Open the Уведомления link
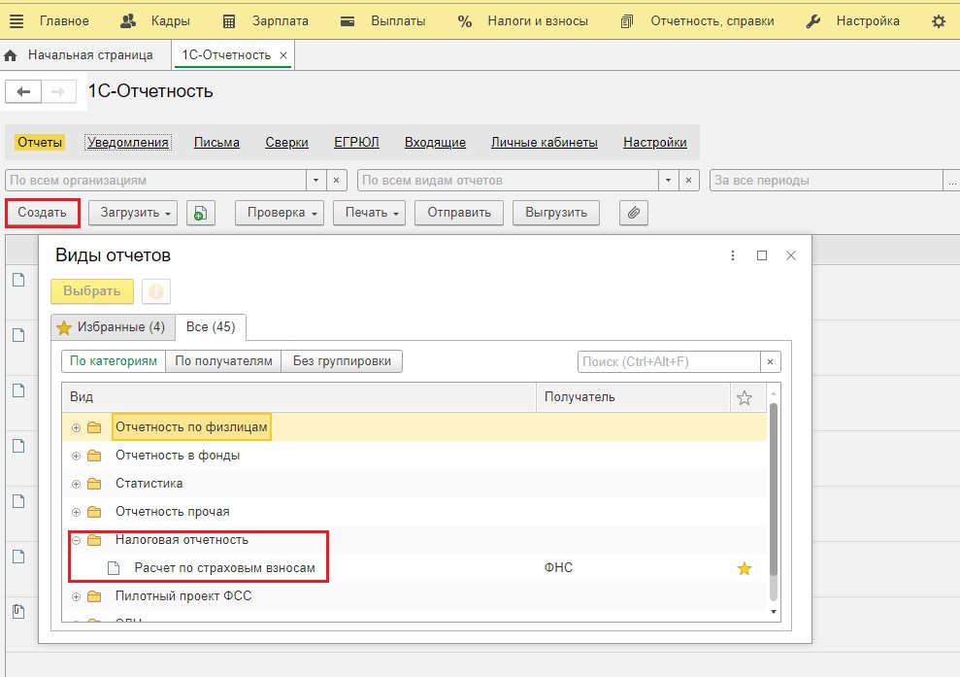The image size is (960, 677). coord(128,143)
